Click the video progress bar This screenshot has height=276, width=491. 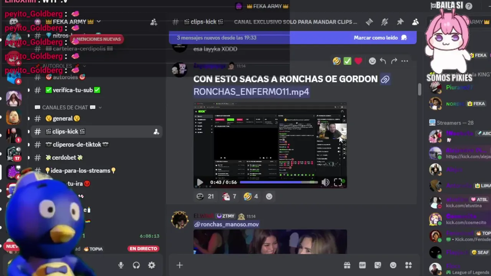279,182
